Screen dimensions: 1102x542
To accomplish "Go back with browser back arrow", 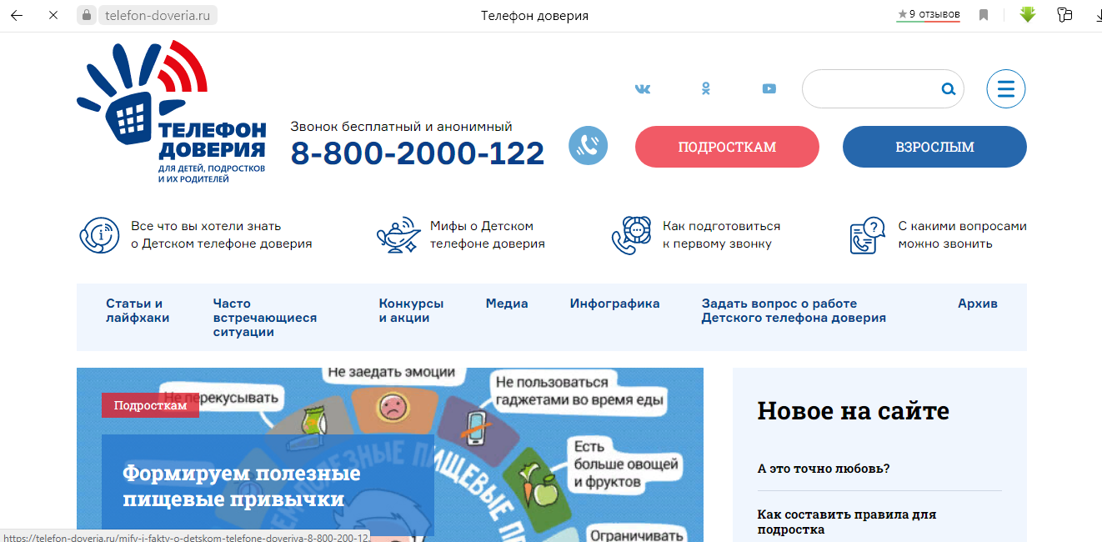I will coord(17,16).
